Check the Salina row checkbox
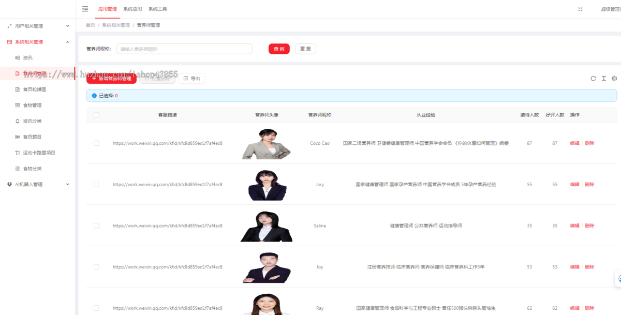 (96, 226)
